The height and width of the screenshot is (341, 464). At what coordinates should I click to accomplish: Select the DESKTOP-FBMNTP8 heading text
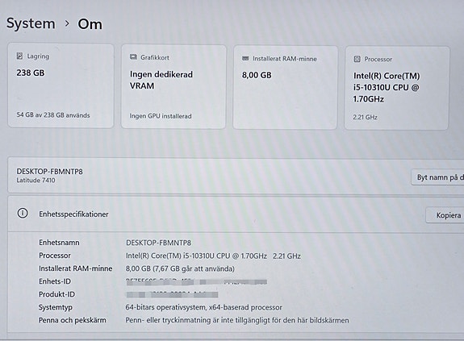point(50,172)
